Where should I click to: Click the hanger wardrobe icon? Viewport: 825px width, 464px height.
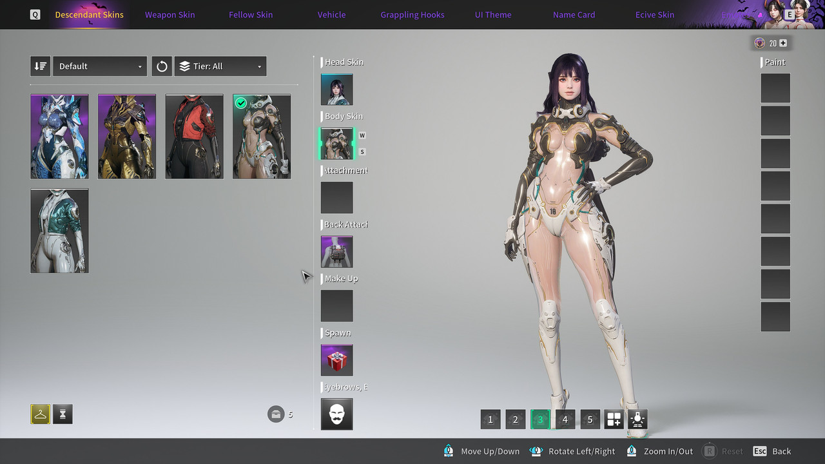[x=40, y=414]
